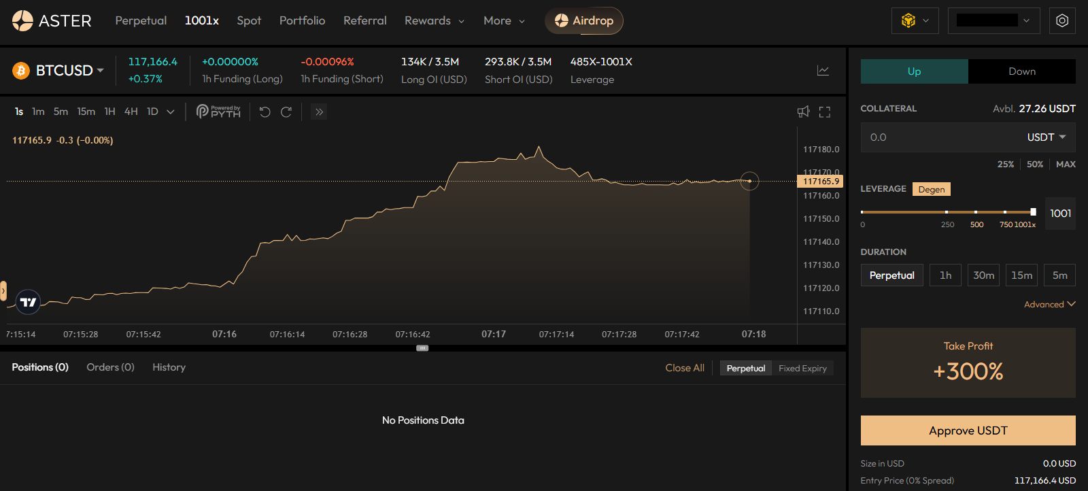Click the Take Profit +300% box
This screenshot has height=491, width=1088.
968,363
